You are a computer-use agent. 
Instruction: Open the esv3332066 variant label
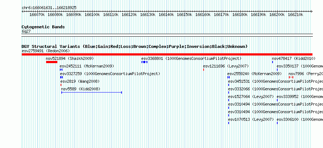pyautogui.click(x=275, y=89)
